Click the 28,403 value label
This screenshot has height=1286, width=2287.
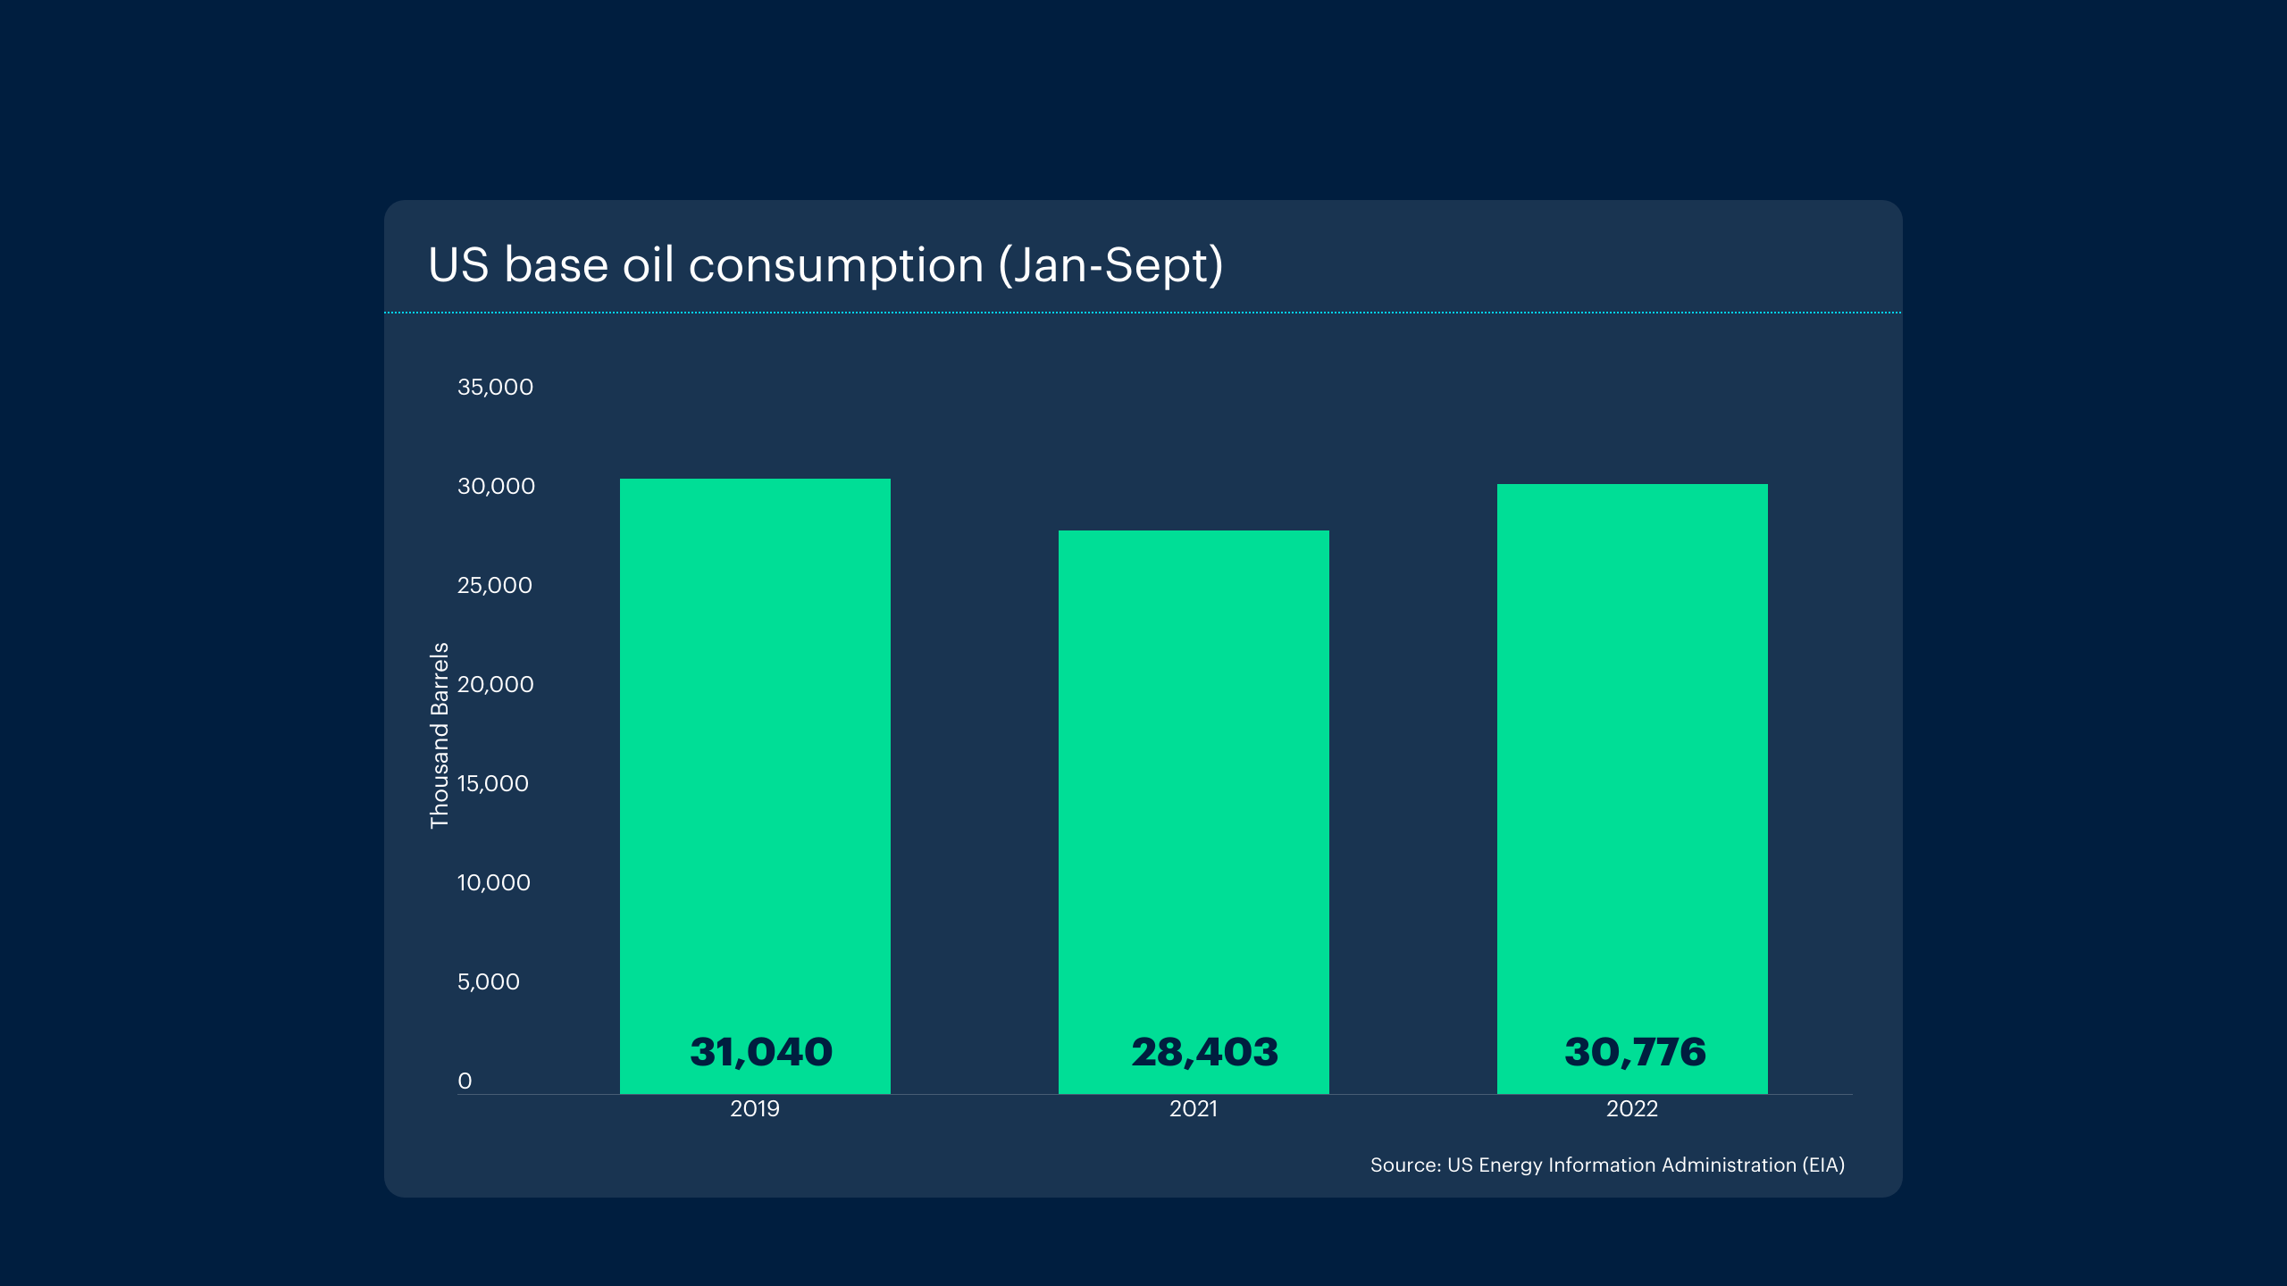(x=1204, y=1052)
